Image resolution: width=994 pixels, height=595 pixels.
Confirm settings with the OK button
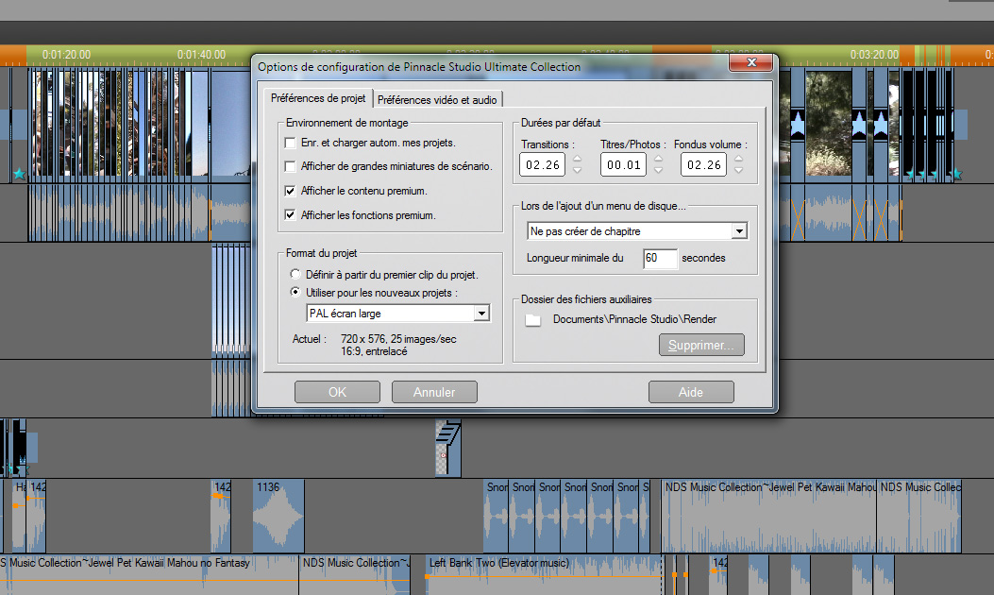[337, 392]
